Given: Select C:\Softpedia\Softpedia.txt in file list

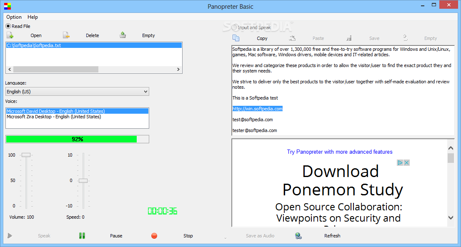Looking at the screenshot, I should [94, 45].
